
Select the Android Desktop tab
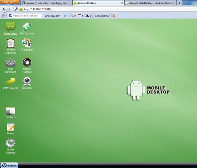click(x=98, y=3)
